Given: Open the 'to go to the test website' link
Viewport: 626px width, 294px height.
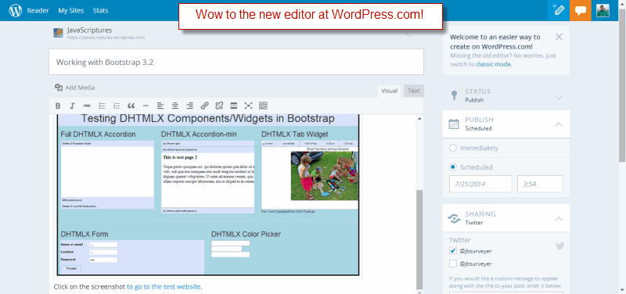Looking at the screenshot, I should coord(164,286).
